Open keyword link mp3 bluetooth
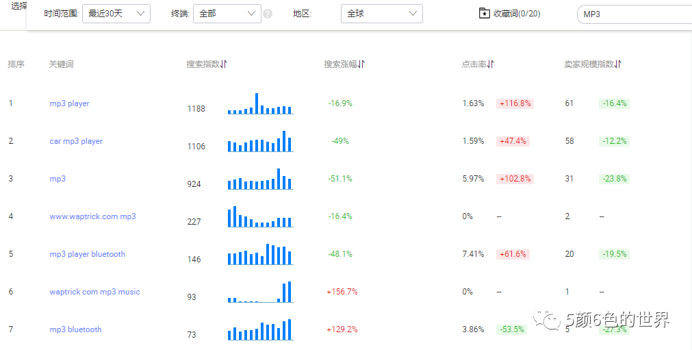The height and width of the screenshot is (350, 692). tap(75, 329)
